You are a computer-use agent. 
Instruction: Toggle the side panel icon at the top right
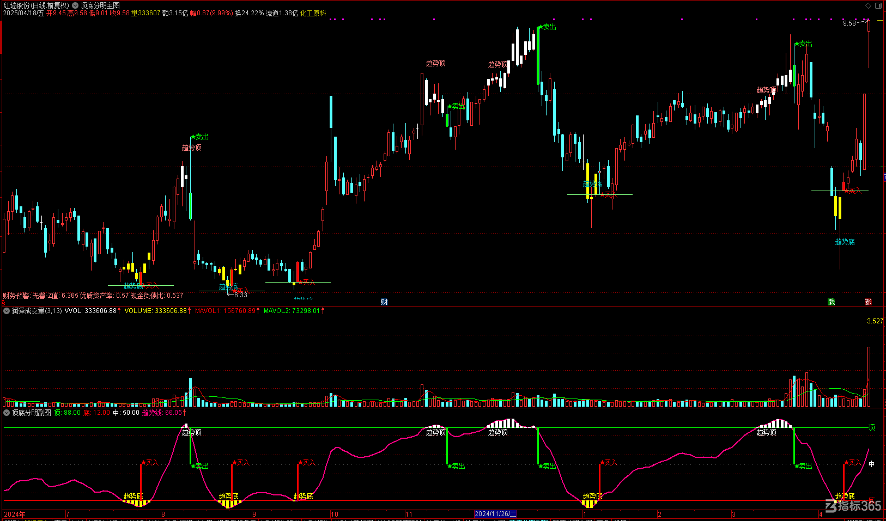(x=878, y=5)
